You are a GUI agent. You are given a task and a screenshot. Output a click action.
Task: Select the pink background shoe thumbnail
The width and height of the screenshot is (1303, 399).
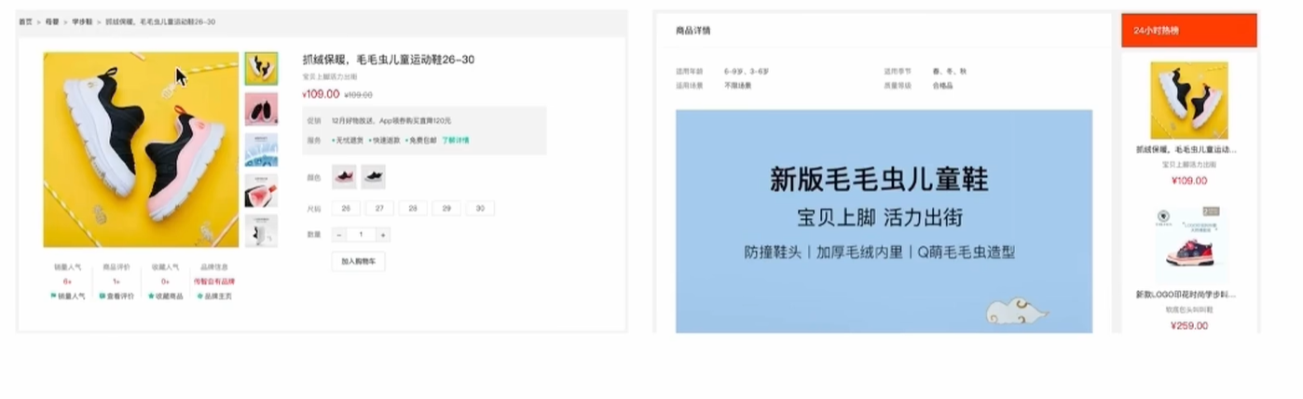(261, 109)
